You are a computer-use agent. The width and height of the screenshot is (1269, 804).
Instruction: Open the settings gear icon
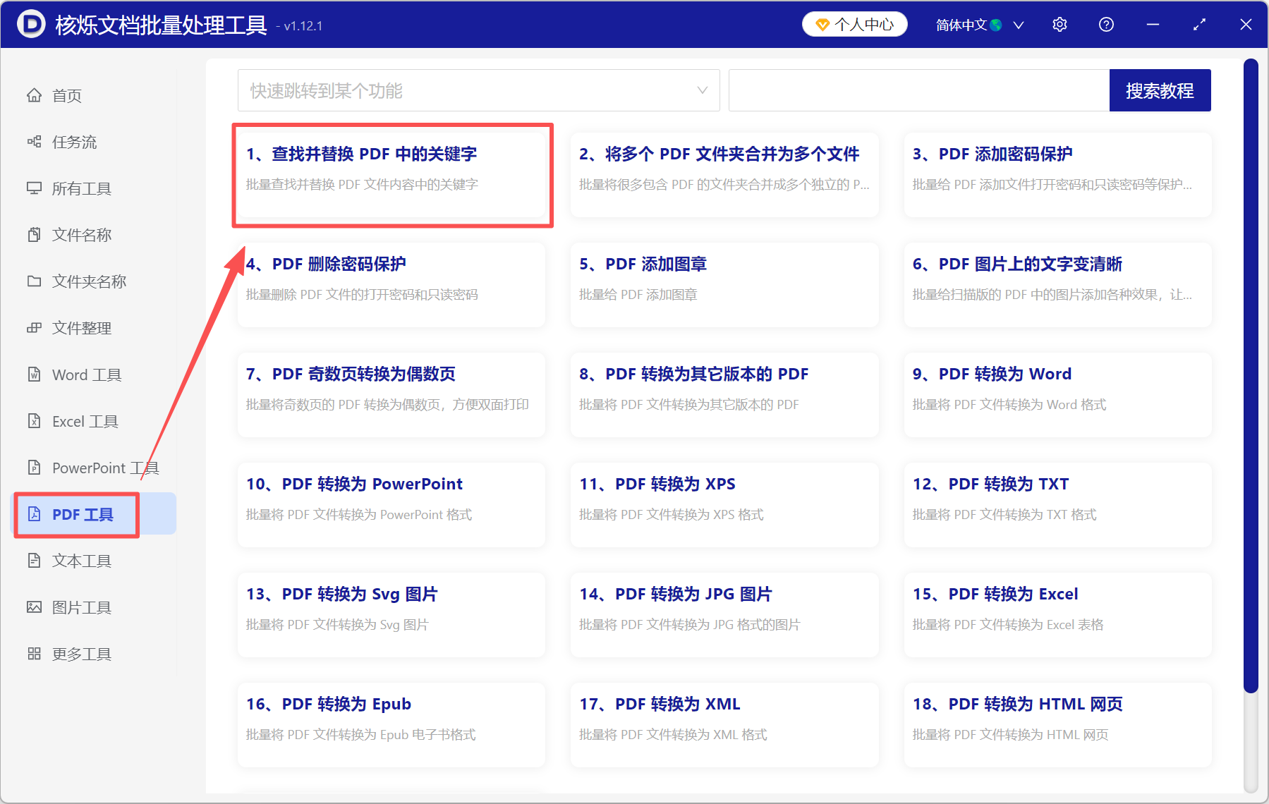(x=1059, y=24)
